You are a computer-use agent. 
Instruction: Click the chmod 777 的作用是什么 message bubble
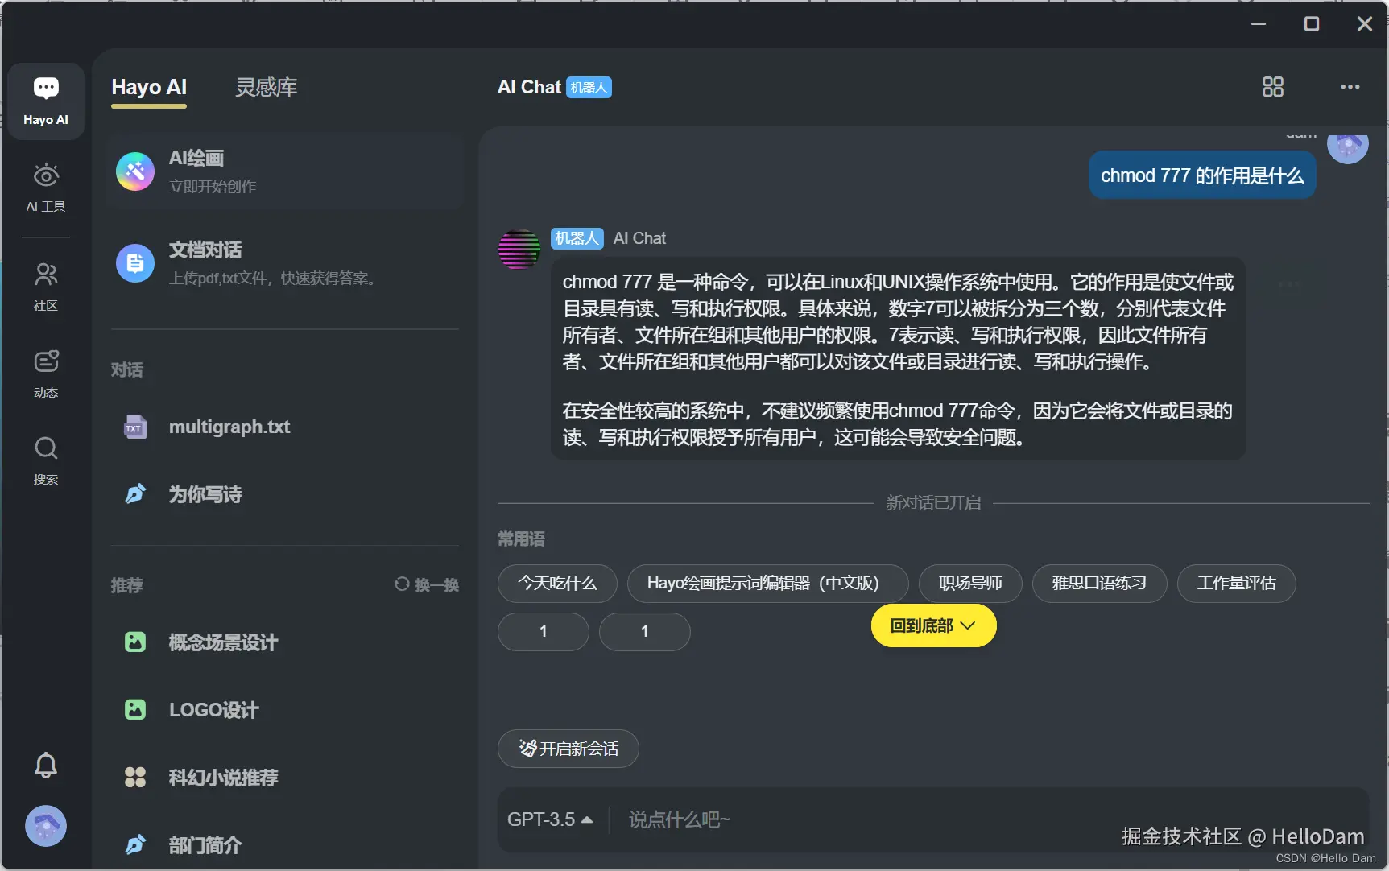coord(1202,175)
